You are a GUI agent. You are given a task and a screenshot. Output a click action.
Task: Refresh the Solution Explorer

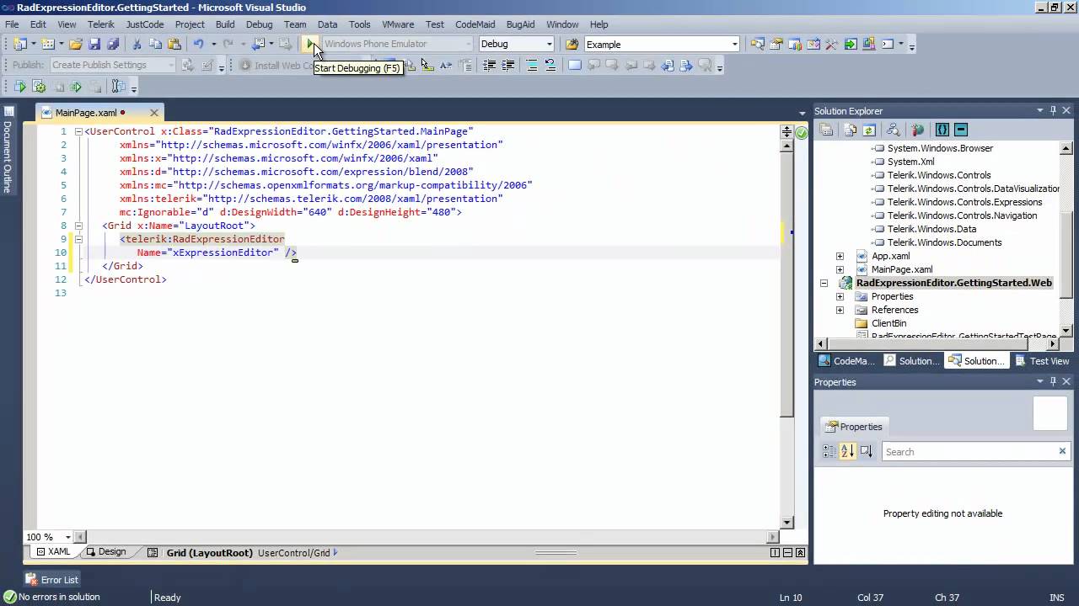pos(868,130)
